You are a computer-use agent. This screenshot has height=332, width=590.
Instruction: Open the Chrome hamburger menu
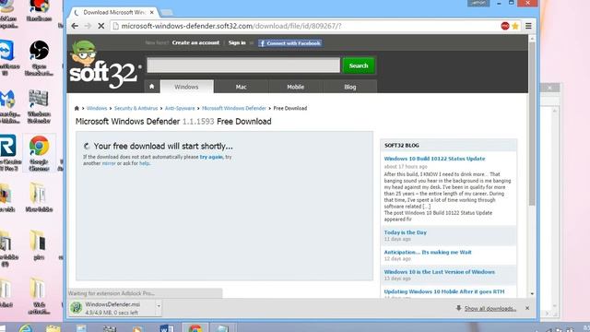point(528,26)
